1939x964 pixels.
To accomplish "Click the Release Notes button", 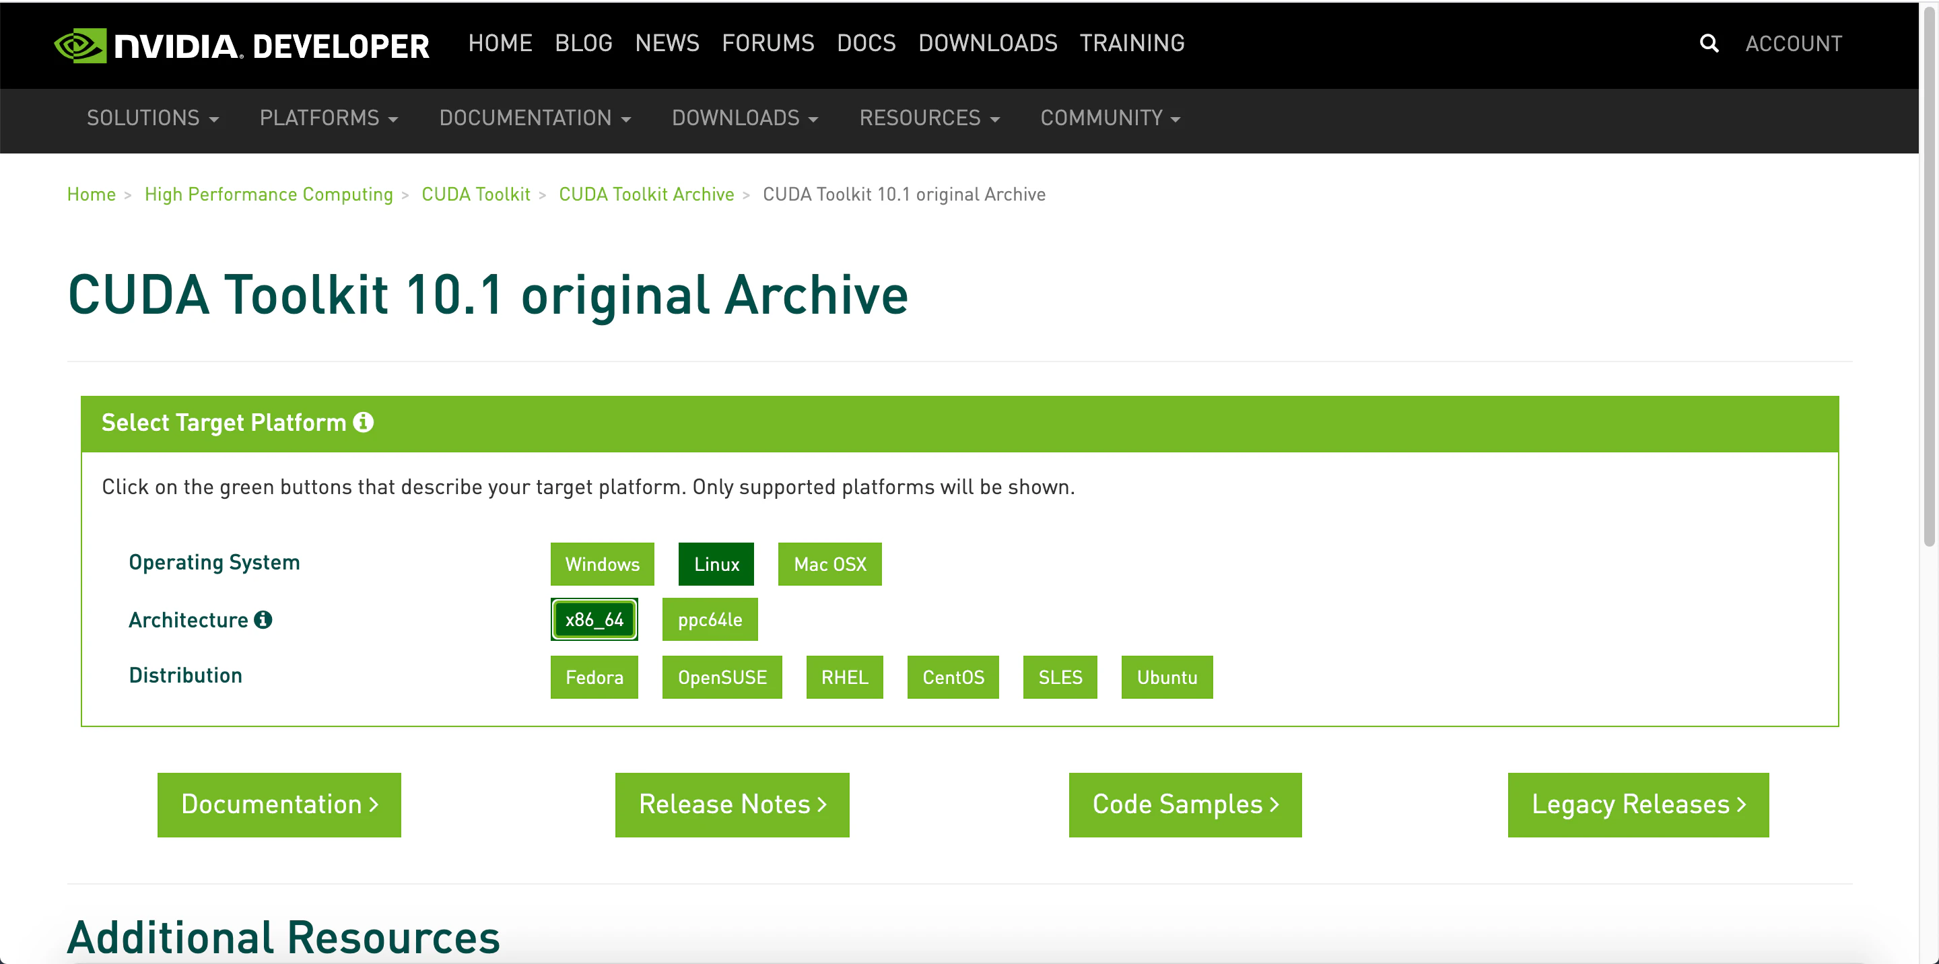I will pyautogui.click(x=732, y=804).
